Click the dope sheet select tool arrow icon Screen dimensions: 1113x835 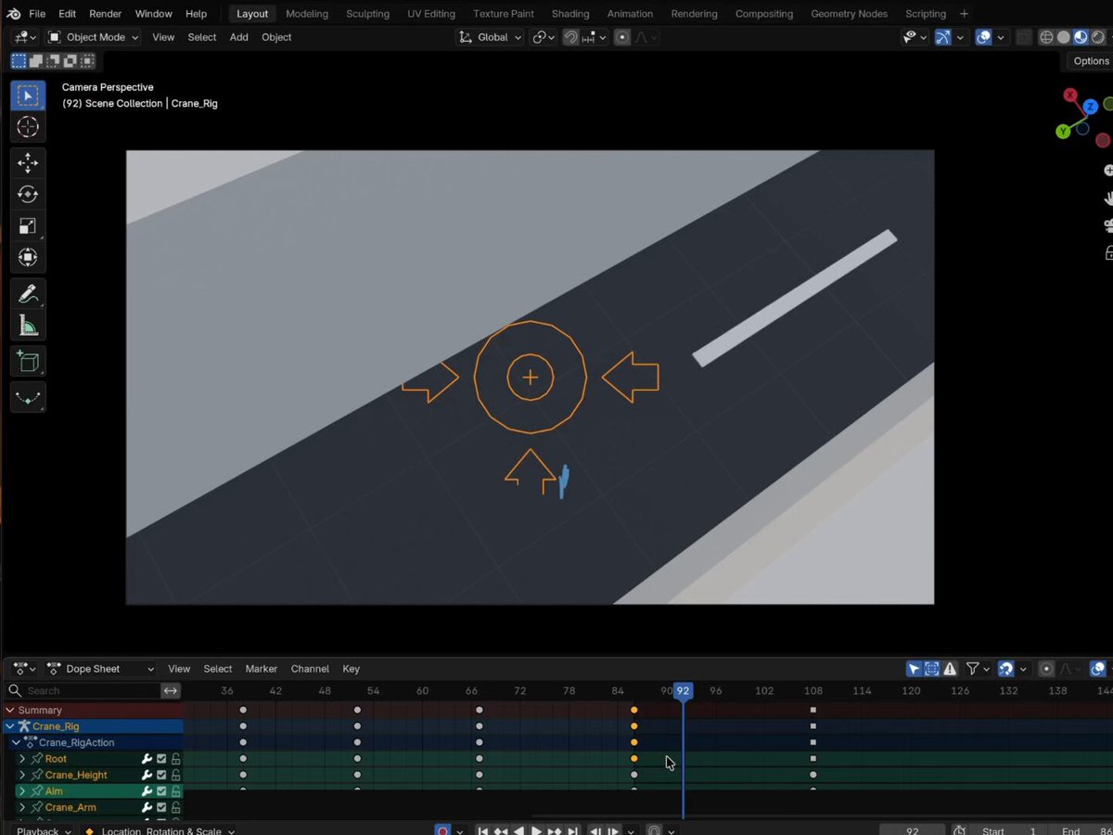(914, 669)
